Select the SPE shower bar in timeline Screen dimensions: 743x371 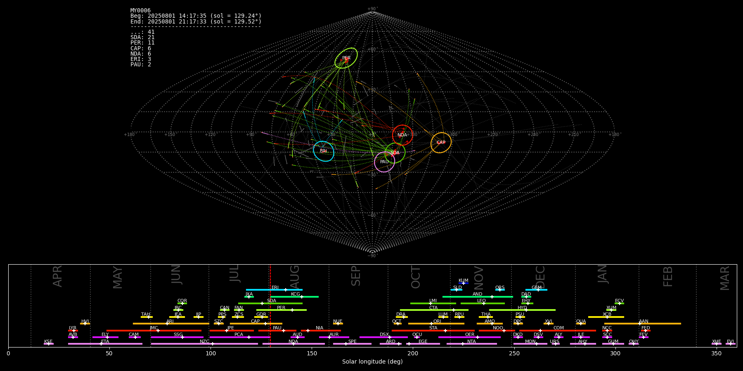pos(352,344)
